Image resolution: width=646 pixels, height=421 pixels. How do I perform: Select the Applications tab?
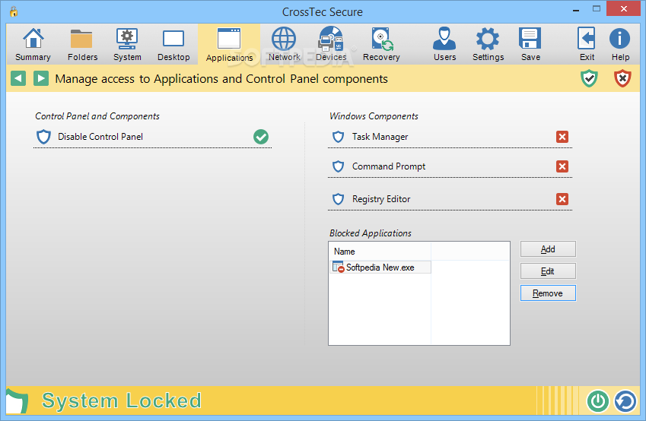(x=229, y=44)
